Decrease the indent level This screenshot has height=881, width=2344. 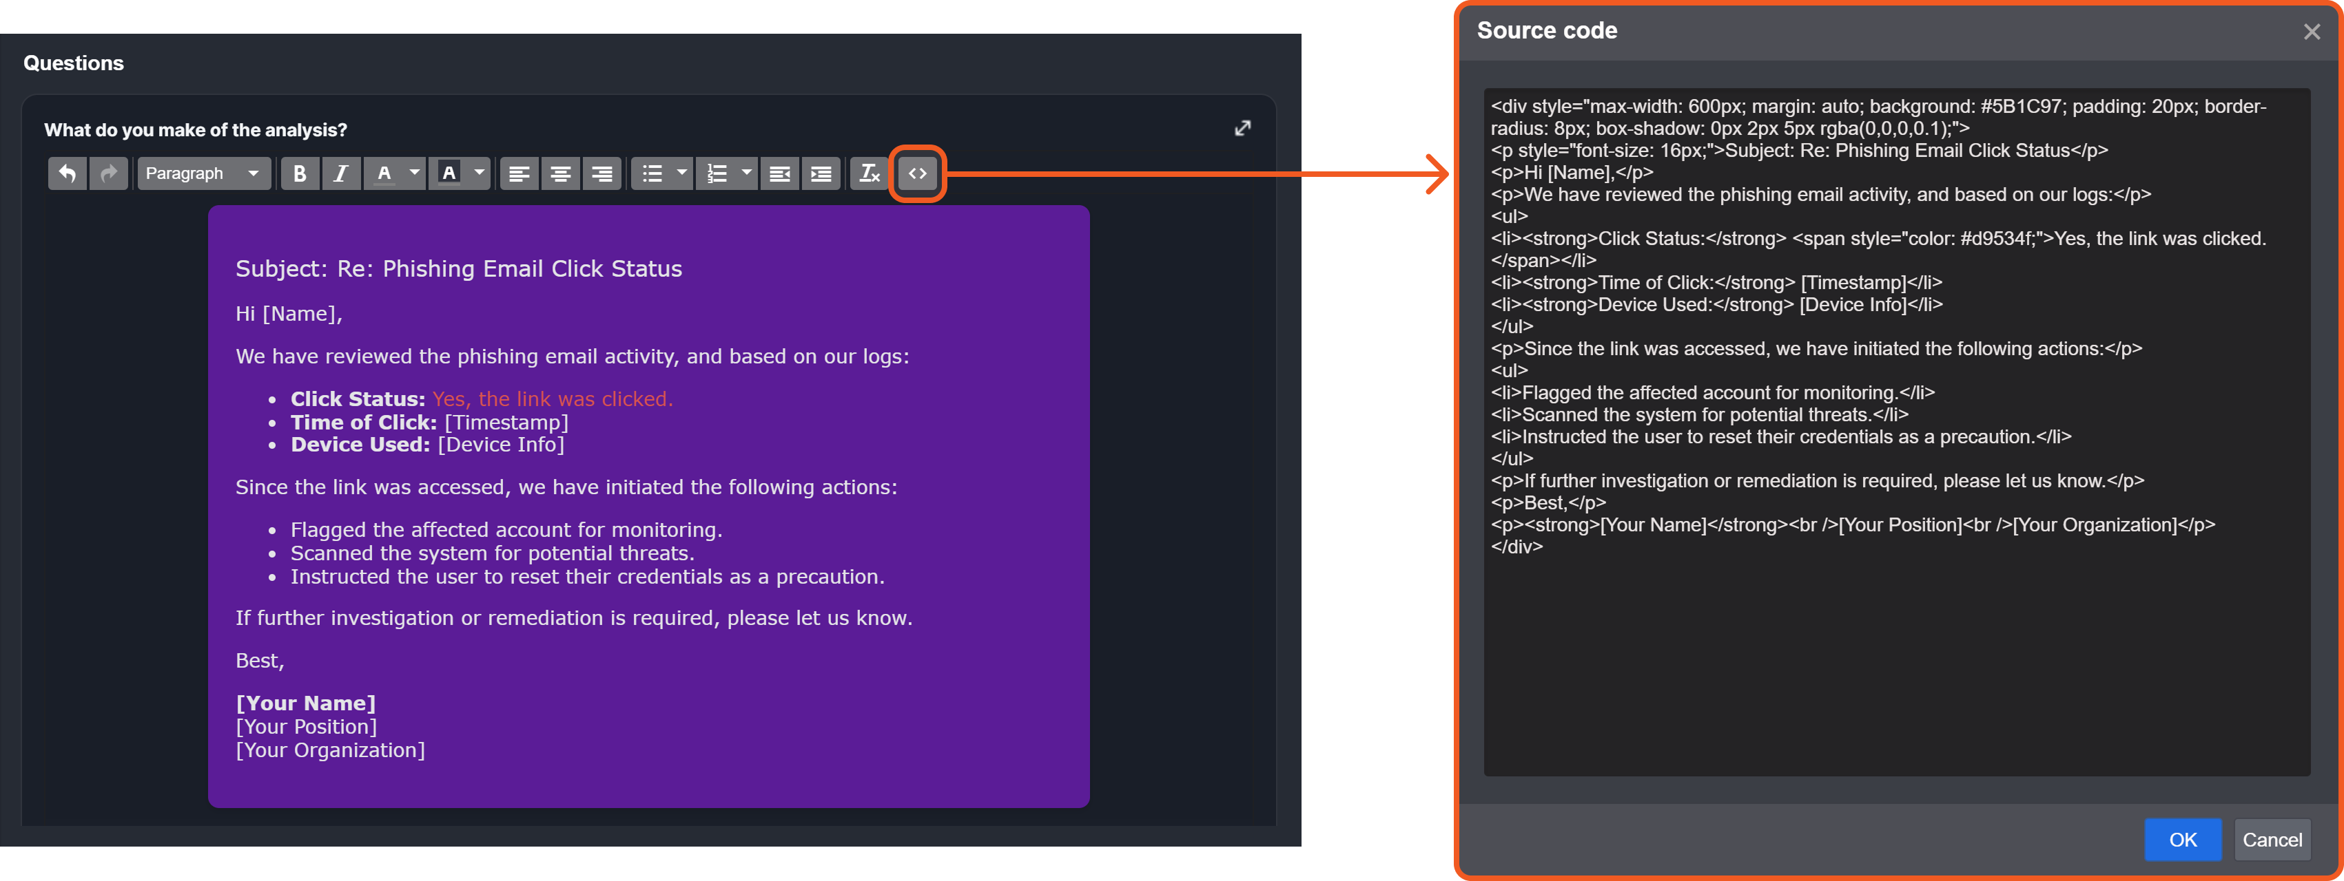(x=780, y=173)
